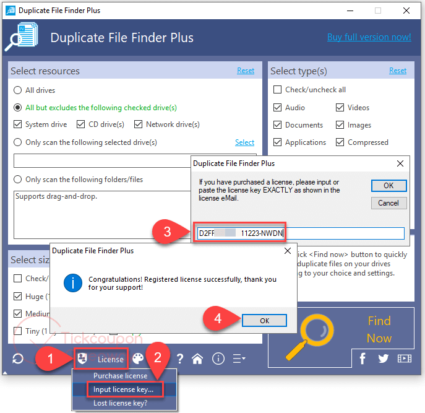The height and width of the screenshot is (413, 425).
Task: Choose Input license key... menu entry
Action: pyautogui.click(x=124, y=389)
